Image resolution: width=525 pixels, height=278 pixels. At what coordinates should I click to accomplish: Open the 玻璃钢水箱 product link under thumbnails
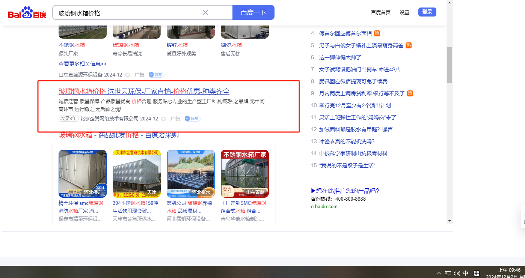126,45
